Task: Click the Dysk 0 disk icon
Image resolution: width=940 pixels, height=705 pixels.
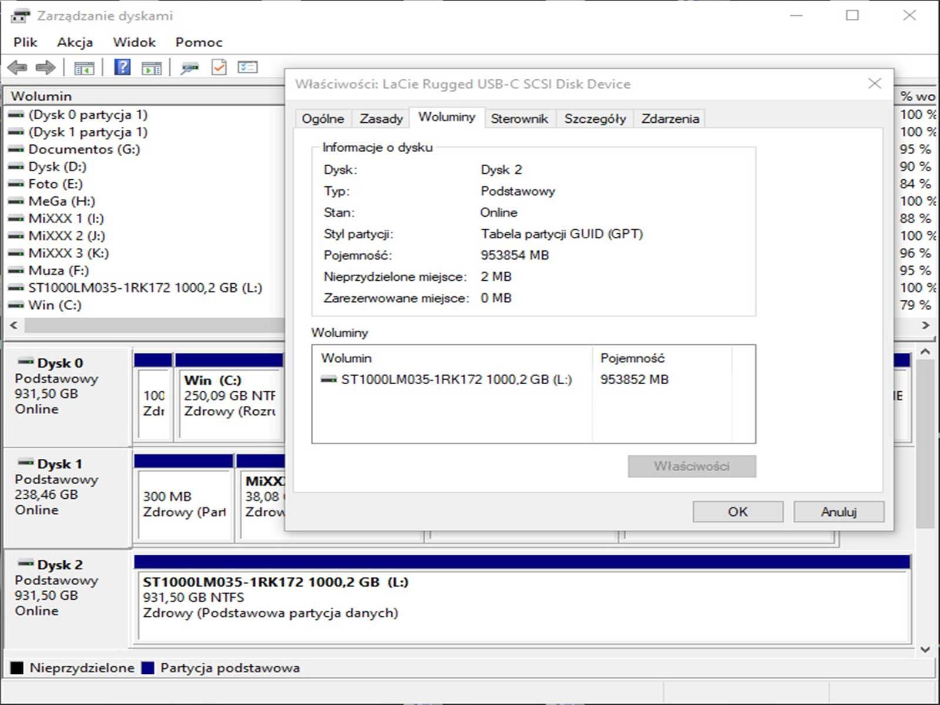Action: pos(25,362)
